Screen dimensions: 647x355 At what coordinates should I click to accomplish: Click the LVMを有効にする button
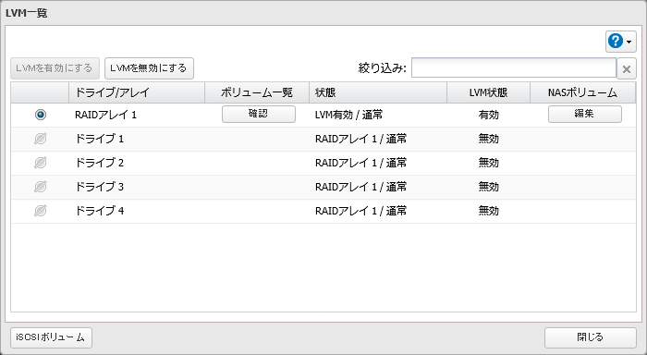[x=55, y=68]
